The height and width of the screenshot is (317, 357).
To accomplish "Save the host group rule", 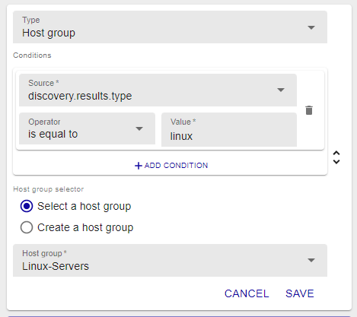I will pyautogui.click(x=300, y=293).
